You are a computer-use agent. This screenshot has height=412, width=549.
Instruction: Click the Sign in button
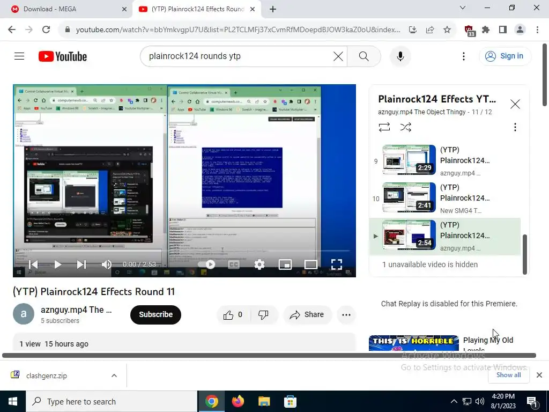[x=505, y=56]
